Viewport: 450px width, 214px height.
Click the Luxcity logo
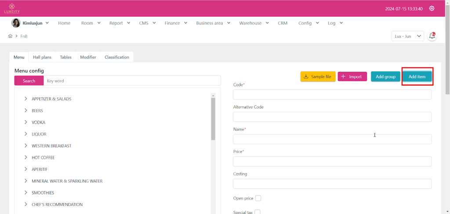(12, 8)
